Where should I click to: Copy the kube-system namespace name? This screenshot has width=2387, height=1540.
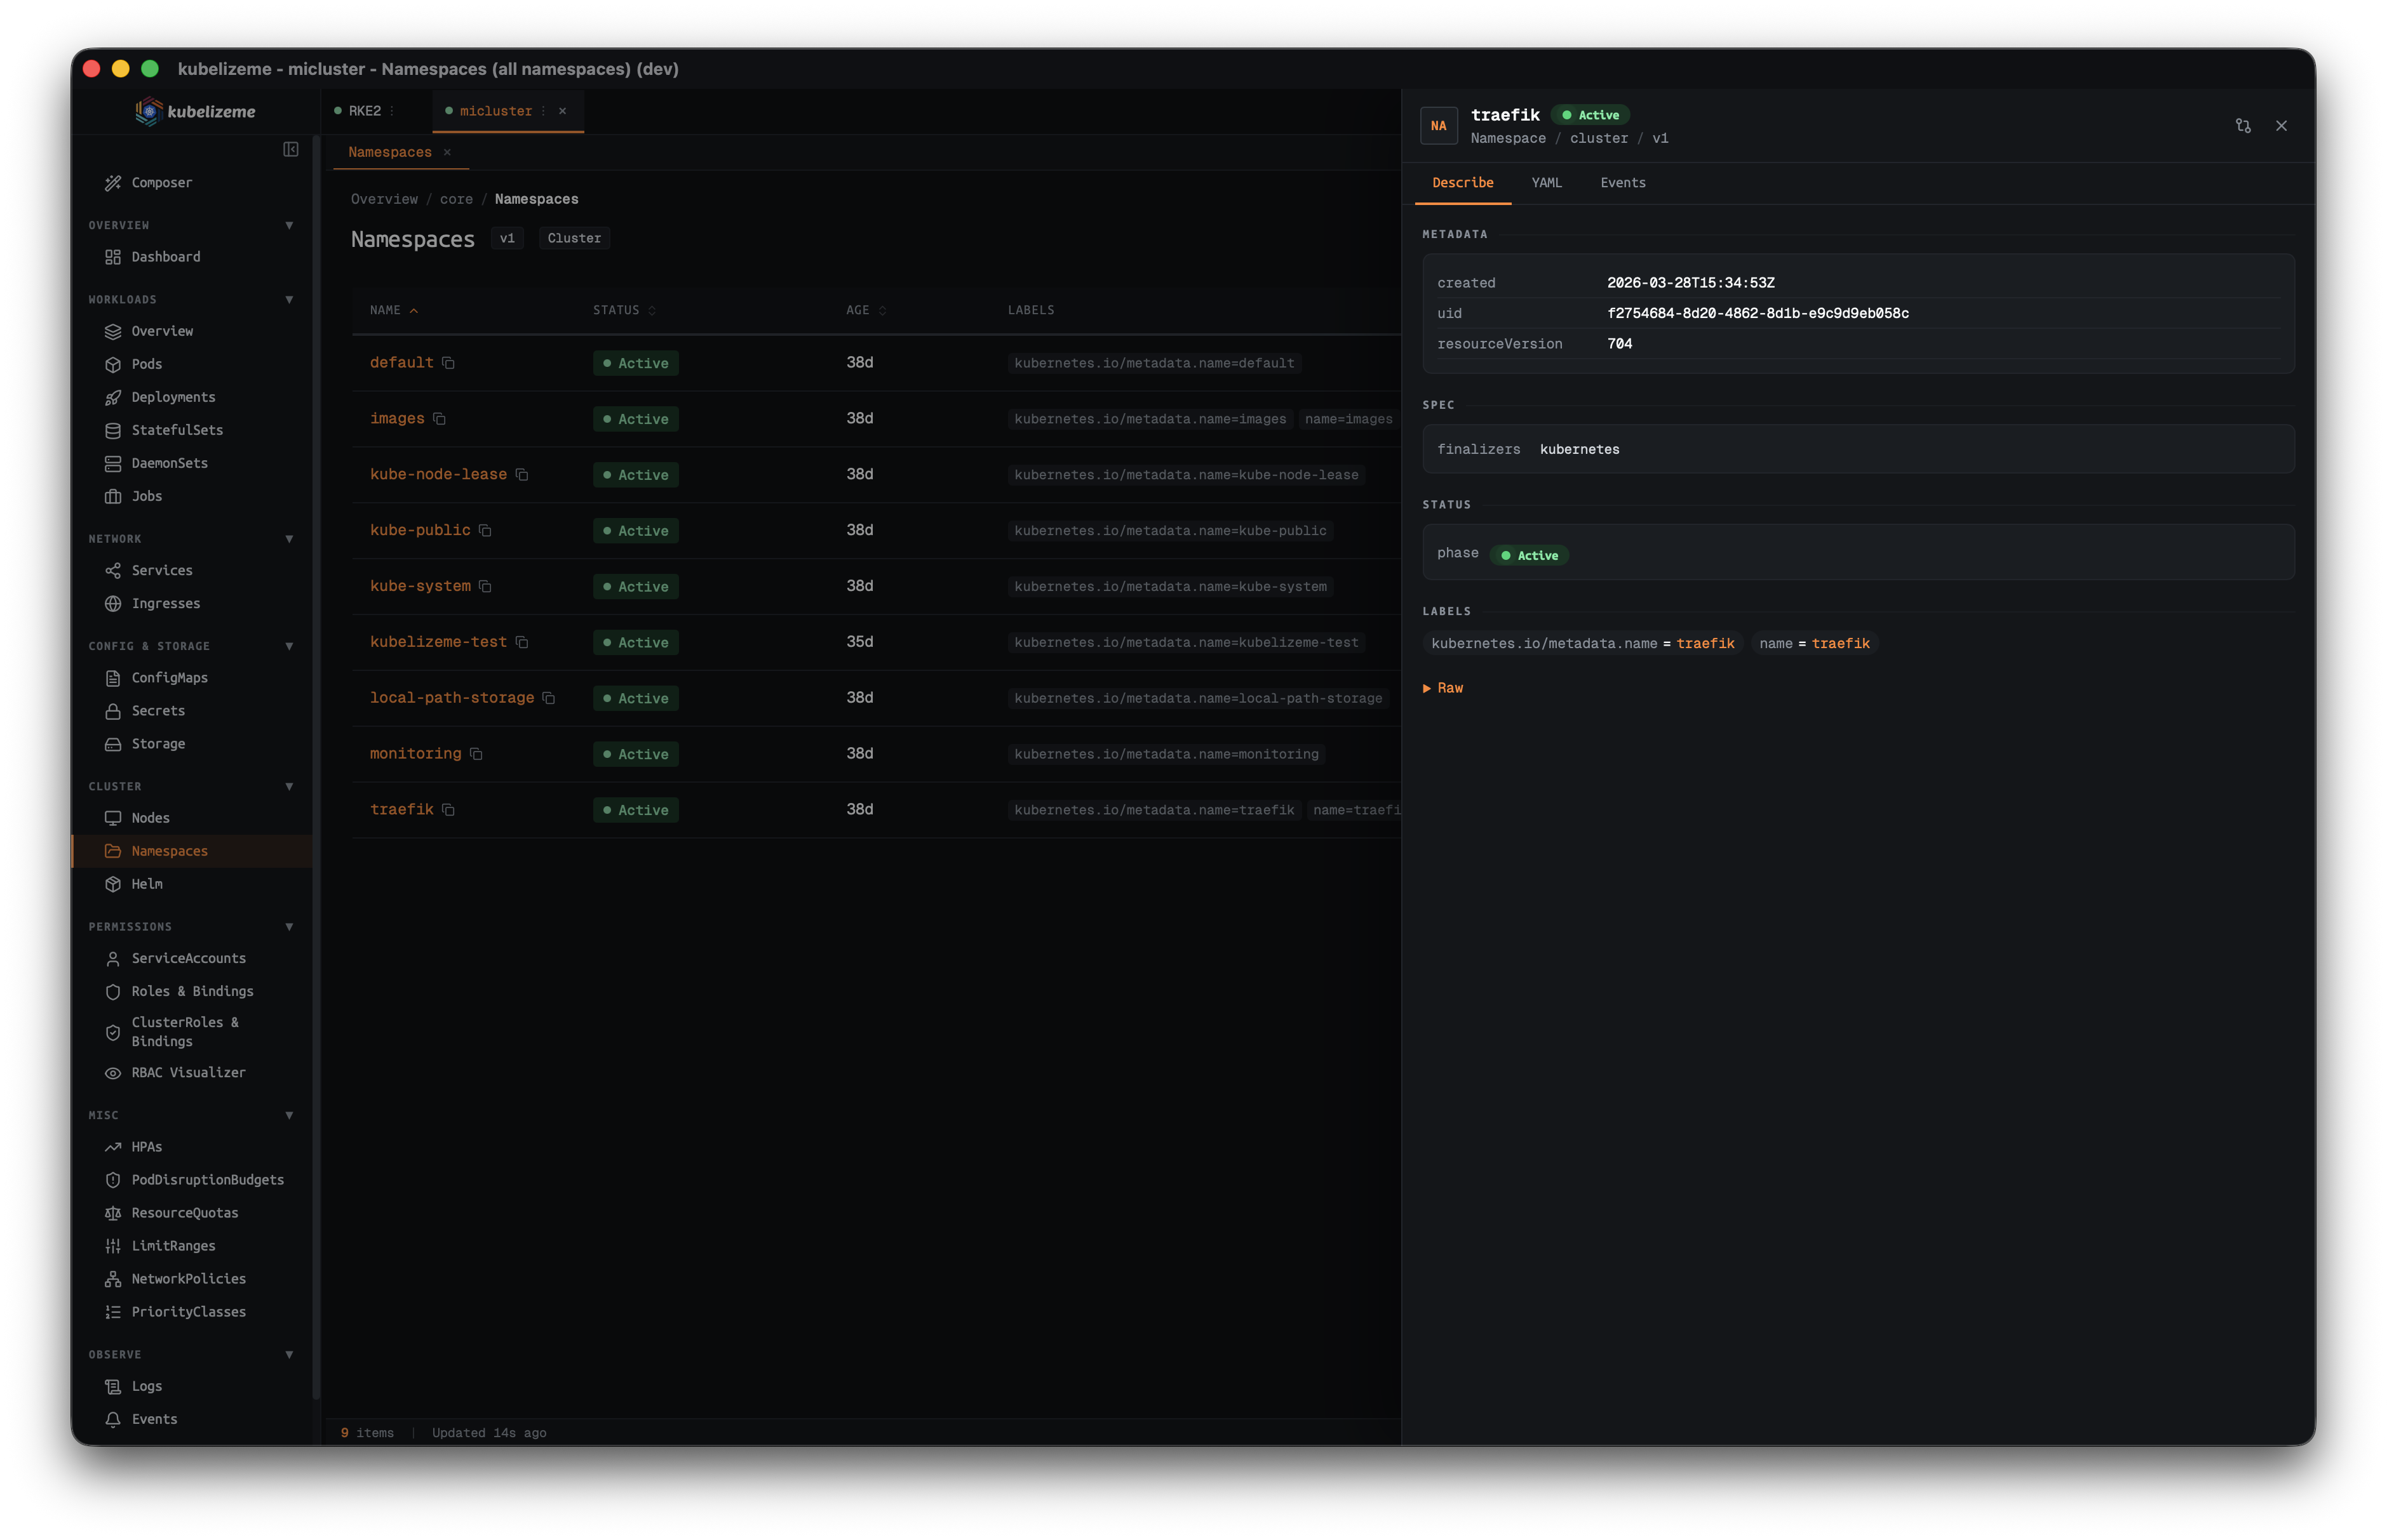[485, 586]
